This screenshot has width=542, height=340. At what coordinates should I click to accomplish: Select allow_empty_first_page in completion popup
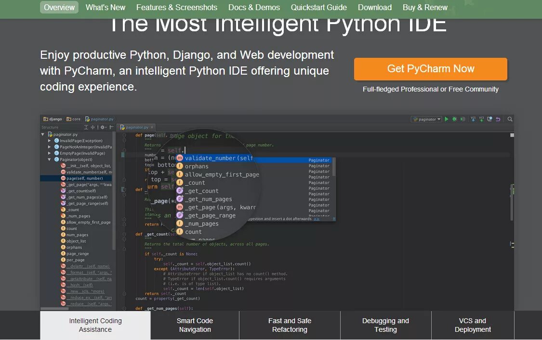(222, 174)
